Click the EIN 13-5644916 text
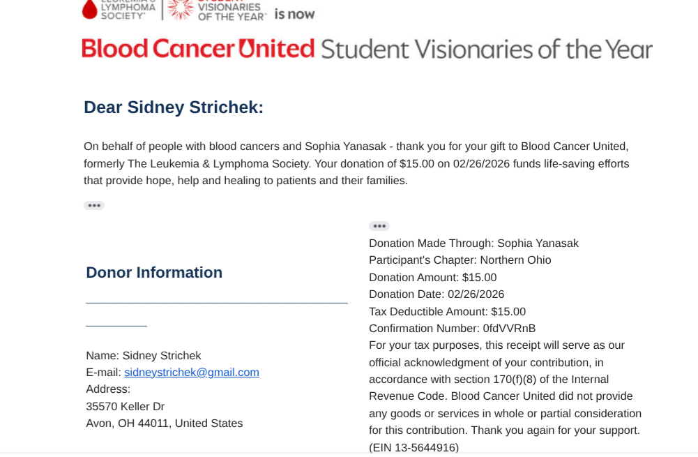 414,448
